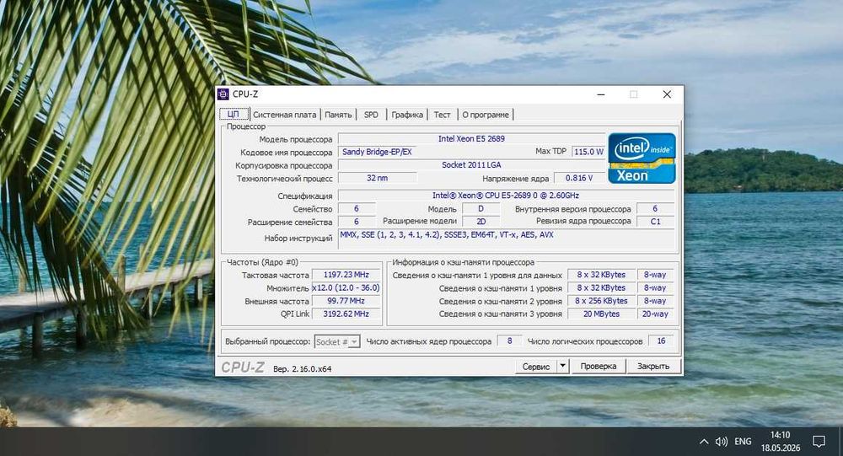Click extended model value 2D
Viewport: 843px width, 456px height.
[x=481, y=222]
